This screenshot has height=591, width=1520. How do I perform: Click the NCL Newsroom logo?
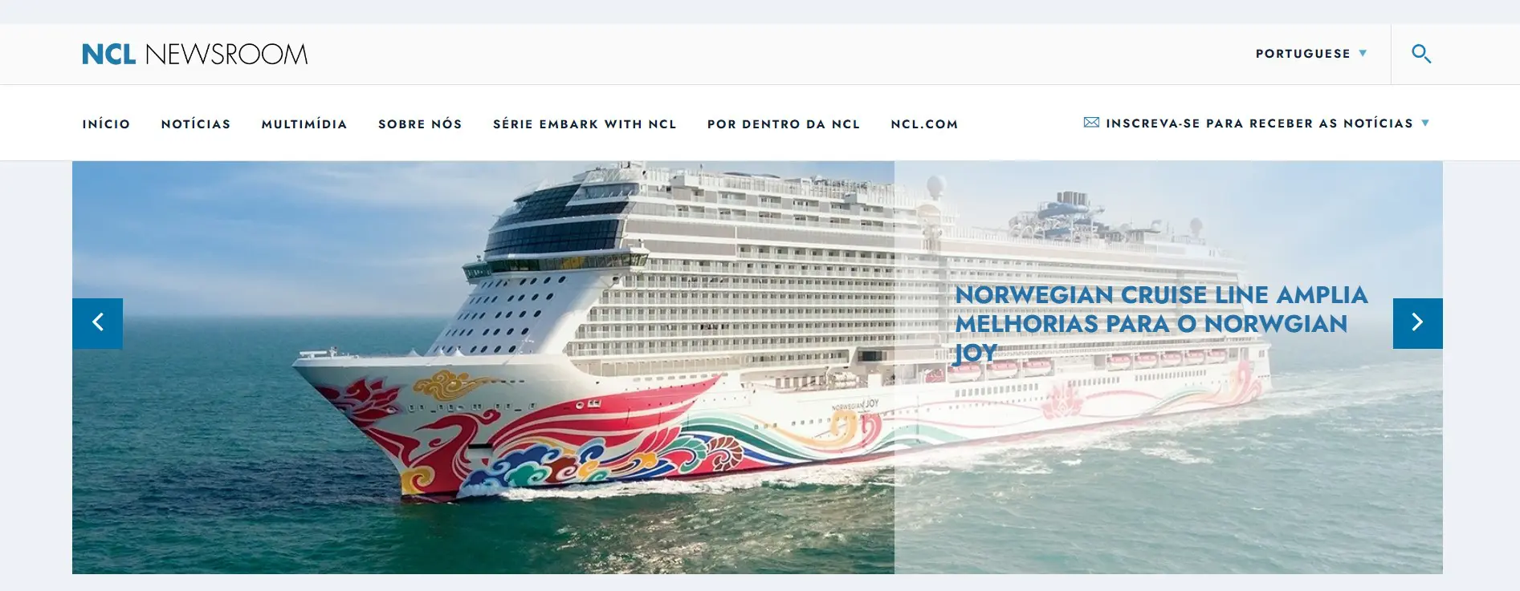click(194, 54)
